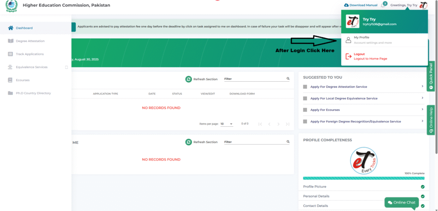Click the profile completeness progress bar
The width and height of the screenshot is (438, 211).
tap(364, 178)
